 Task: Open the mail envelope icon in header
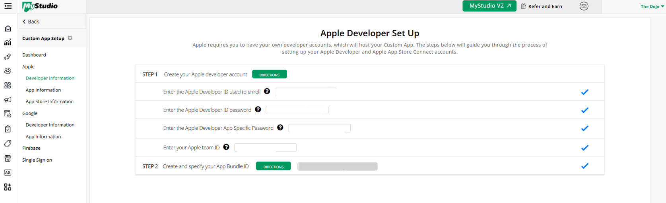(x=584, y=6)
